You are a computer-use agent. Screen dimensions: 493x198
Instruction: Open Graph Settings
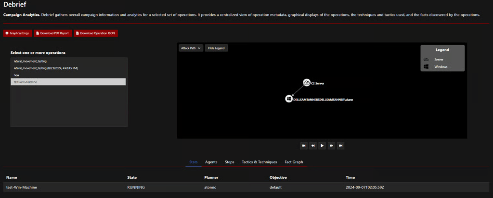(x=18, y=33)
